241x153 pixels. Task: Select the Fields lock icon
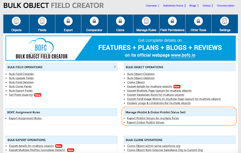tap(42, 21)
